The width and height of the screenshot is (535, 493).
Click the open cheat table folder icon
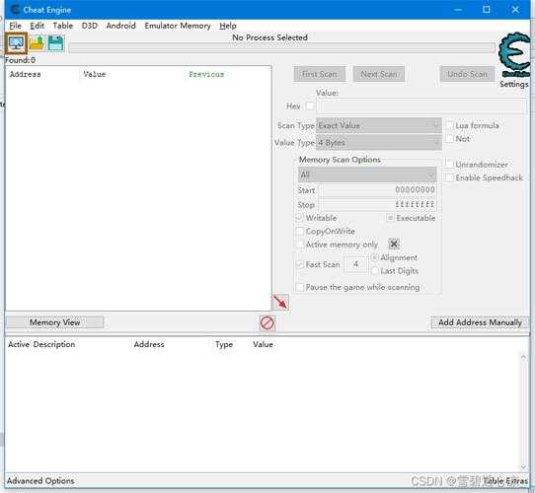point(37,43)
